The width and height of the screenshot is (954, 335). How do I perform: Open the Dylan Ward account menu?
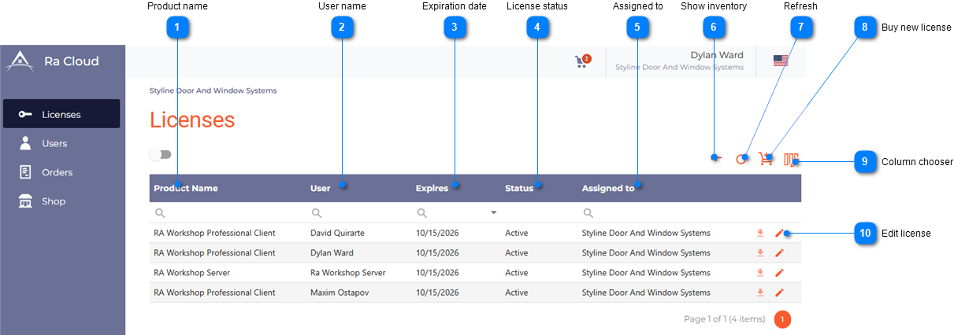(x=715, y=61)
